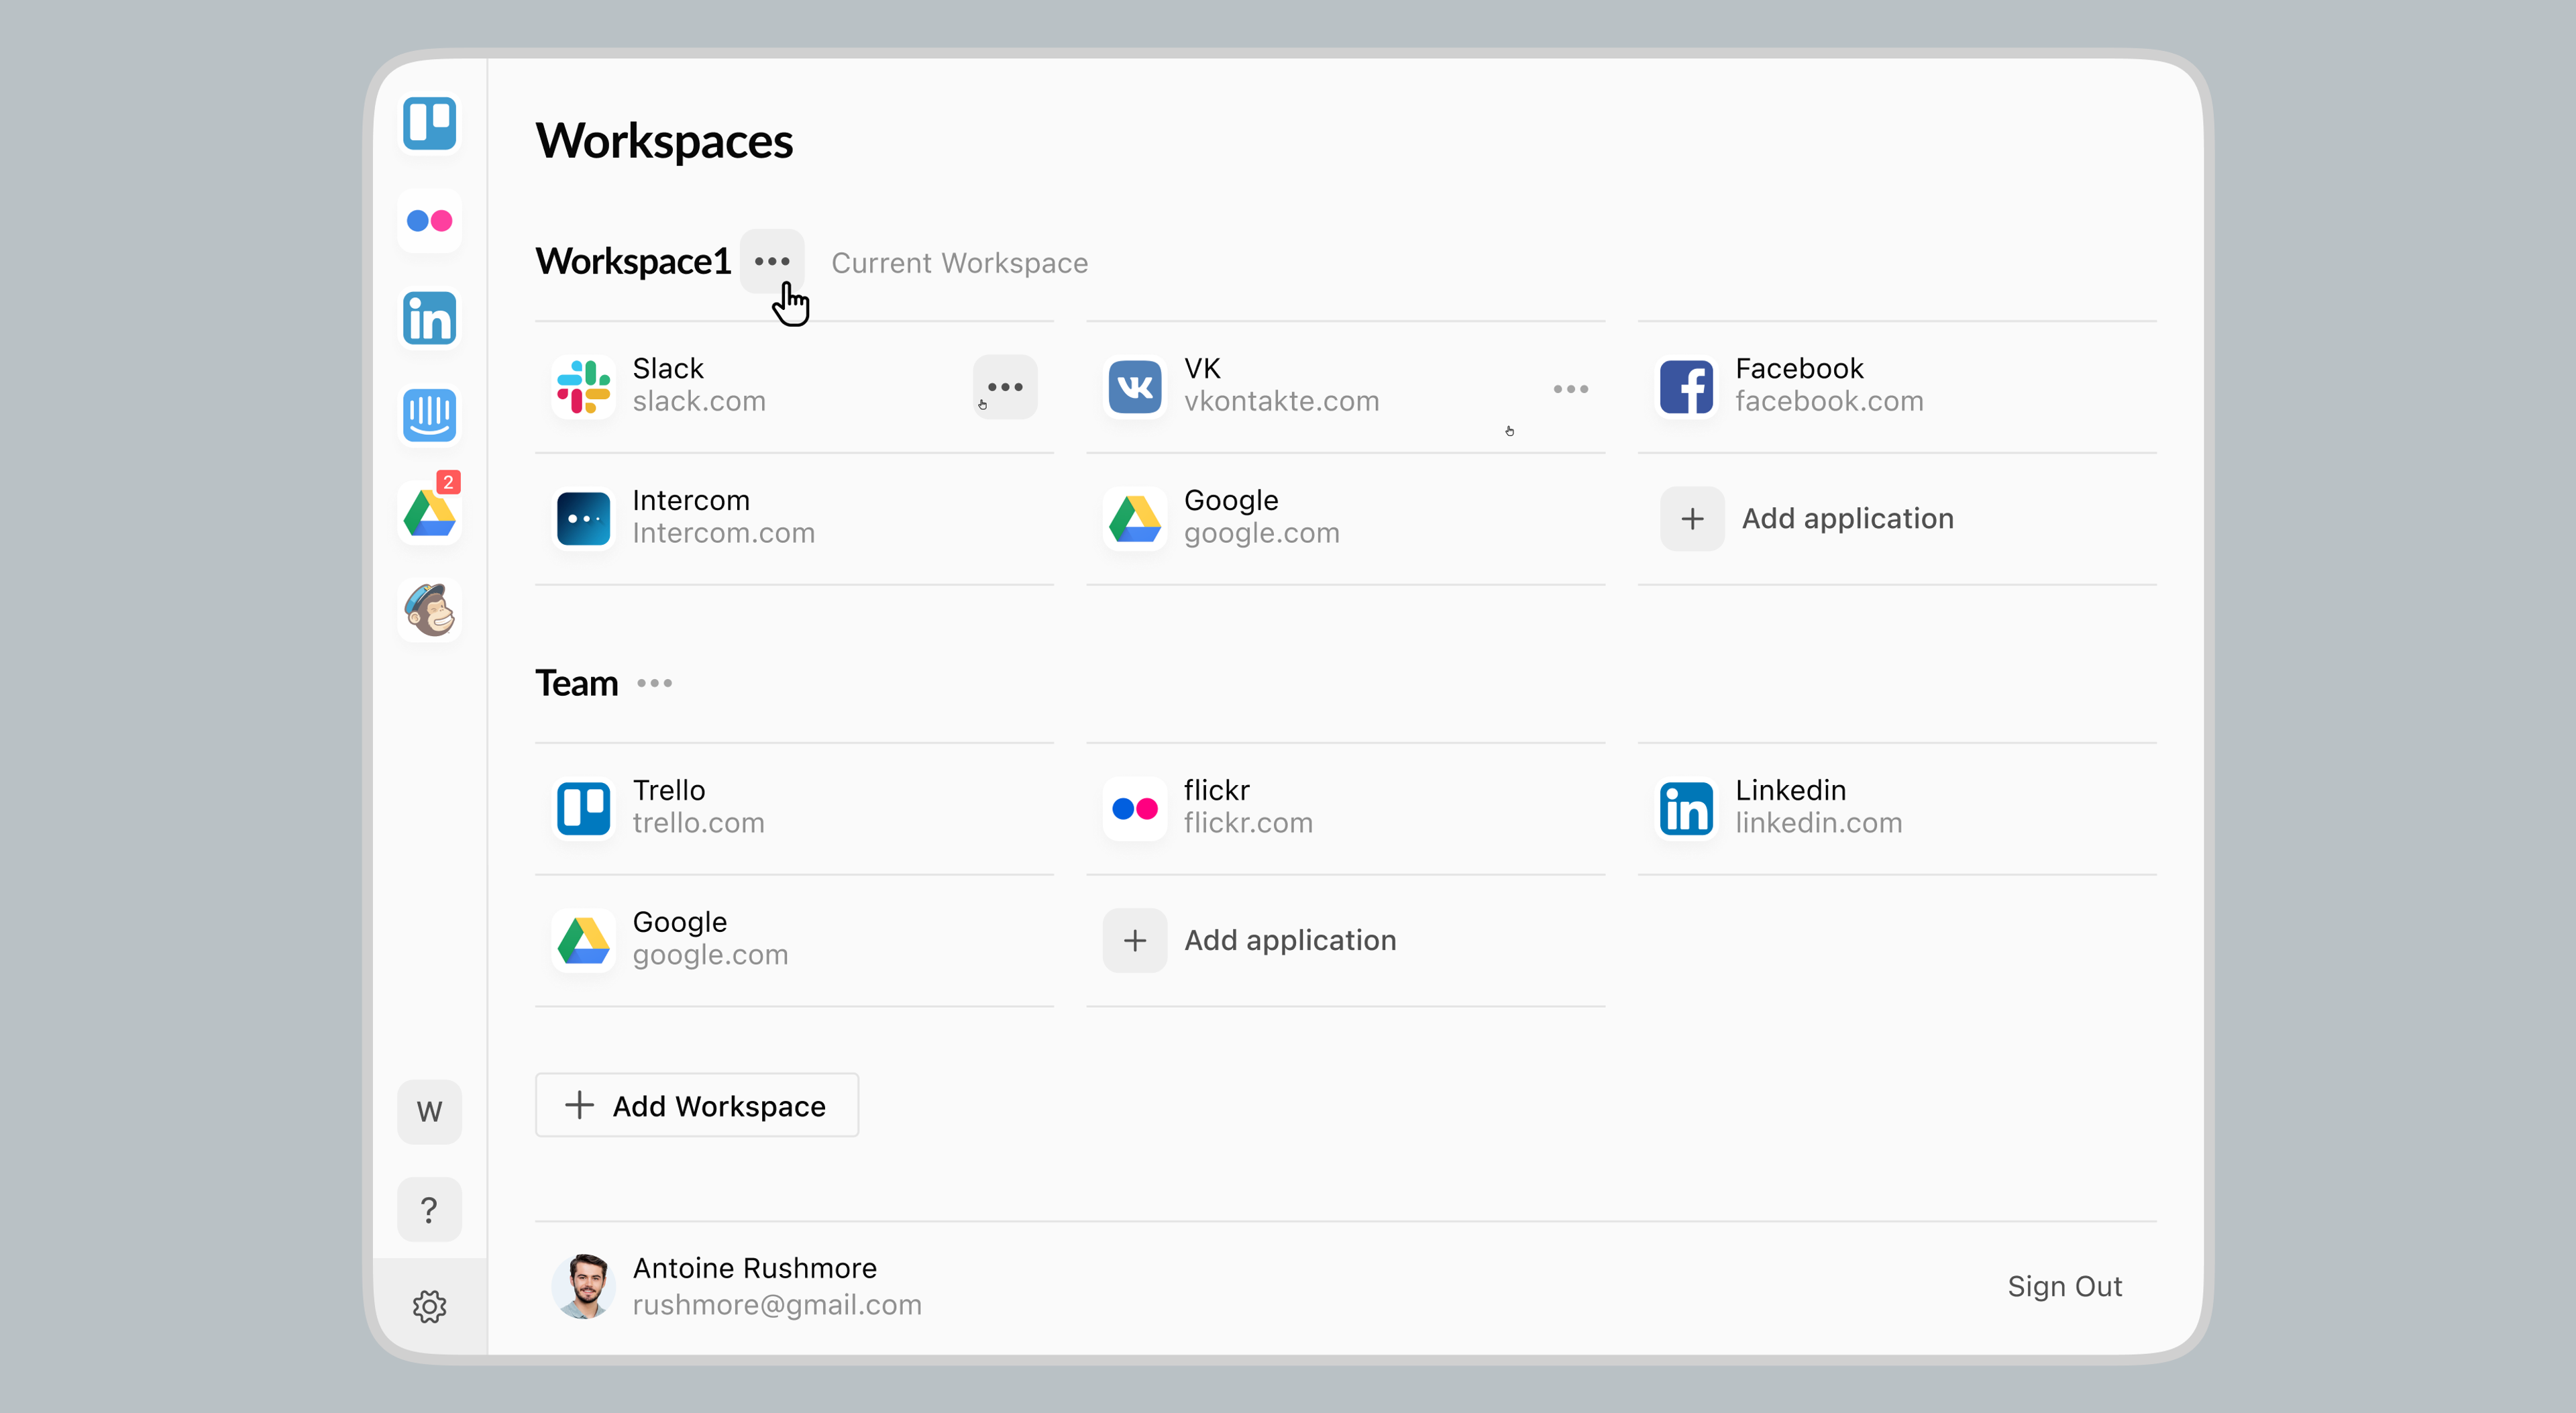Click the Facebook app logo

point(1686,387)
